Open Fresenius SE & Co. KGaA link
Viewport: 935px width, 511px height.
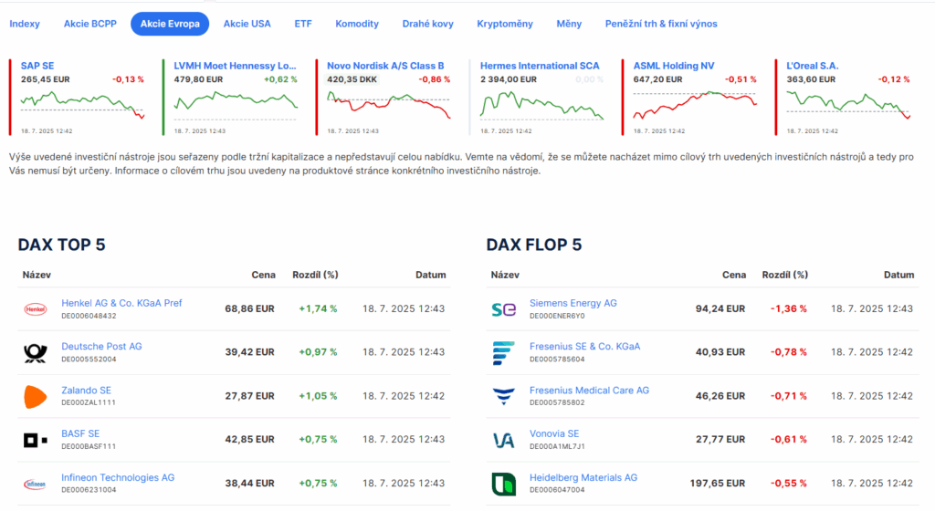point(584,346)
